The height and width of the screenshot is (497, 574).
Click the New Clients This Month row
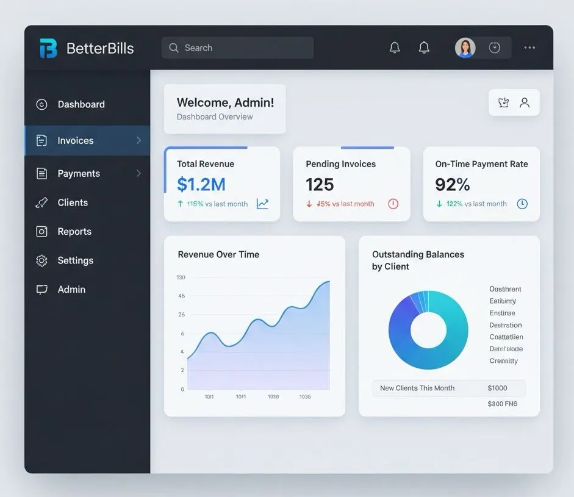tap(448, 388)
